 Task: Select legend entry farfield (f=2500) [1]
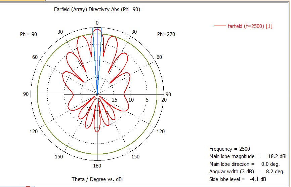(x=250, y=26)
